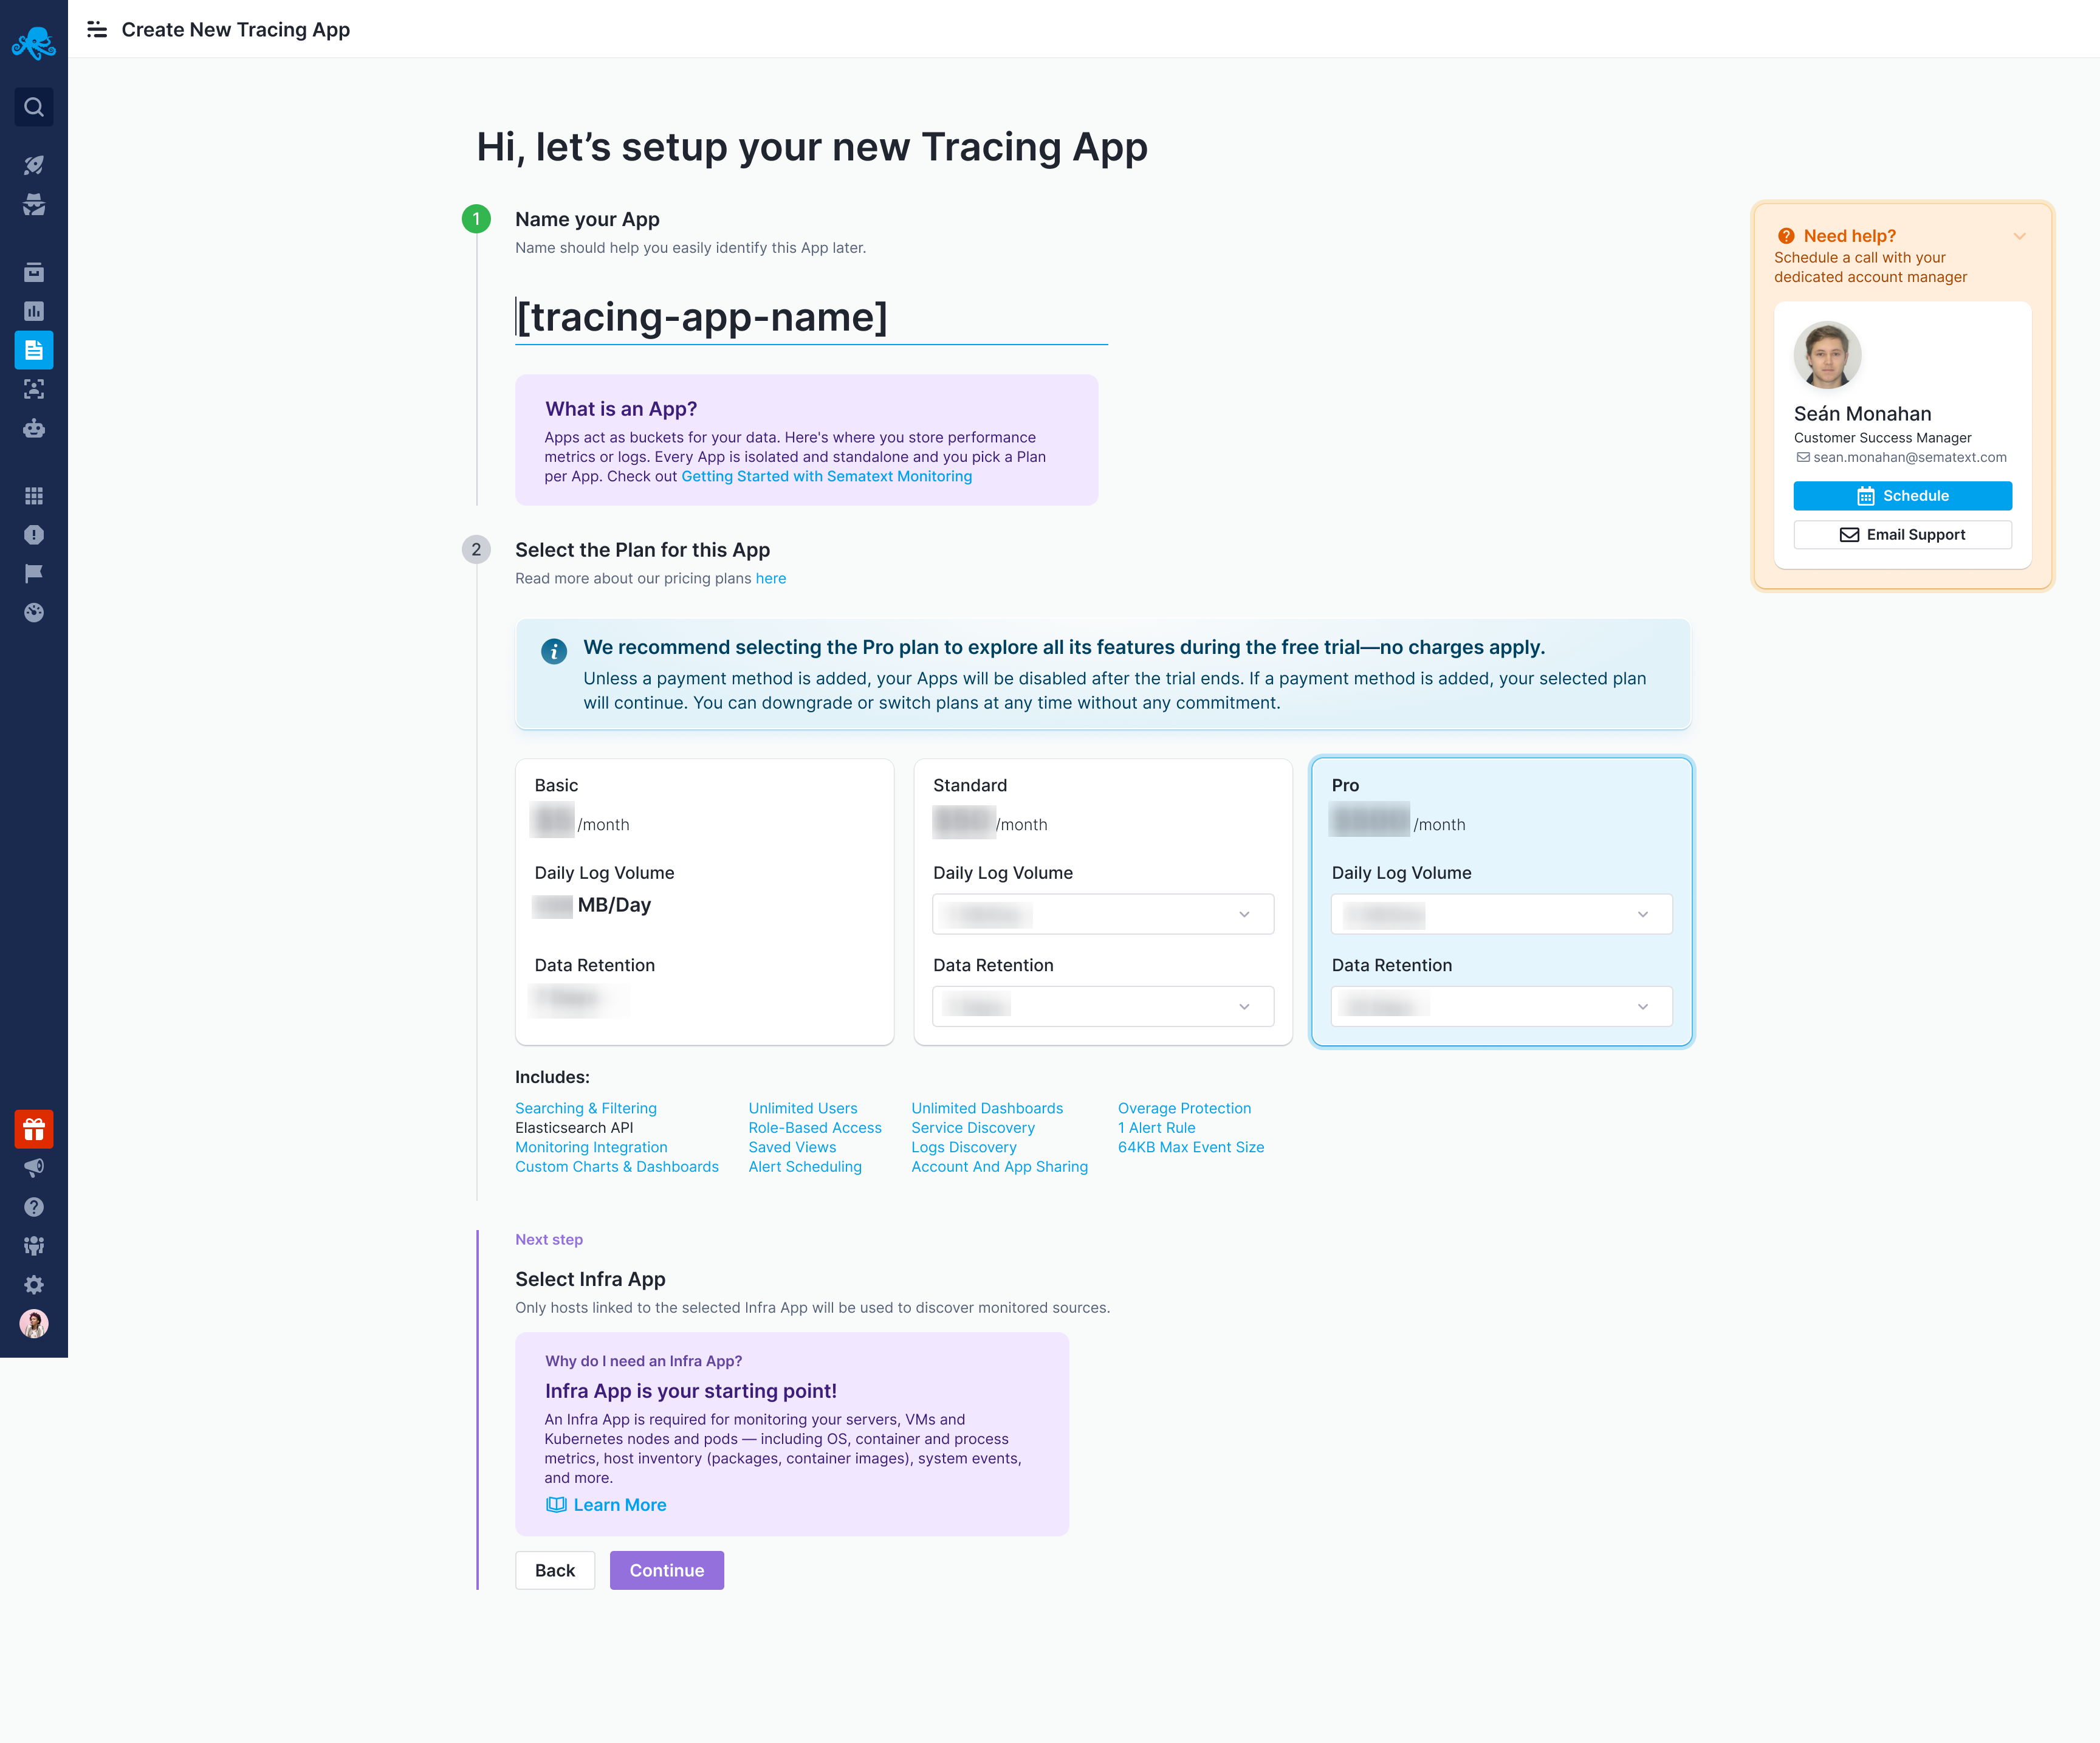Open 64KB Max Event Size link
2100x1743 pixels.
(1191, 1147)
